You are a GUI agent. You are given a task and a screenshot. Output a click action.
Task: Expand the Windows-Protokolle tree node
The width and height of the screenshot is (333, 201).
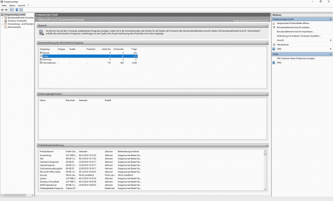coord(2,21)
